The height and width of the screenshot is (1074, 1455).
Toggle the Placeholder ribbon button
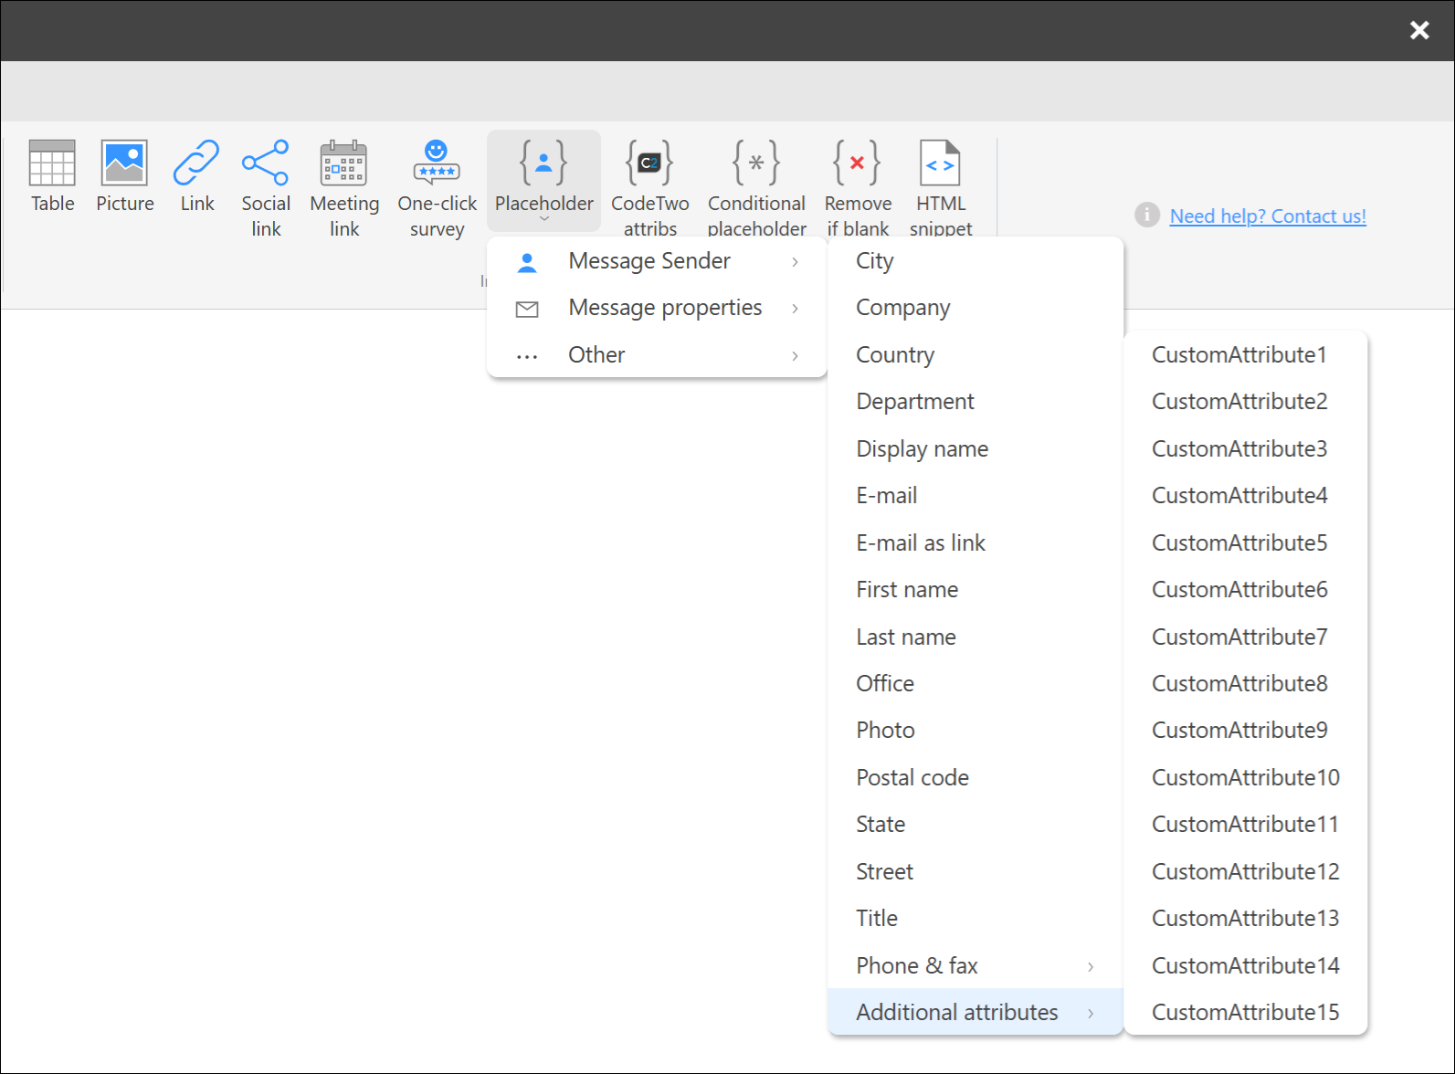[543, 180]
